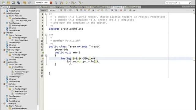Click the Open Project toolbar icon

click(x=13, y=3)
